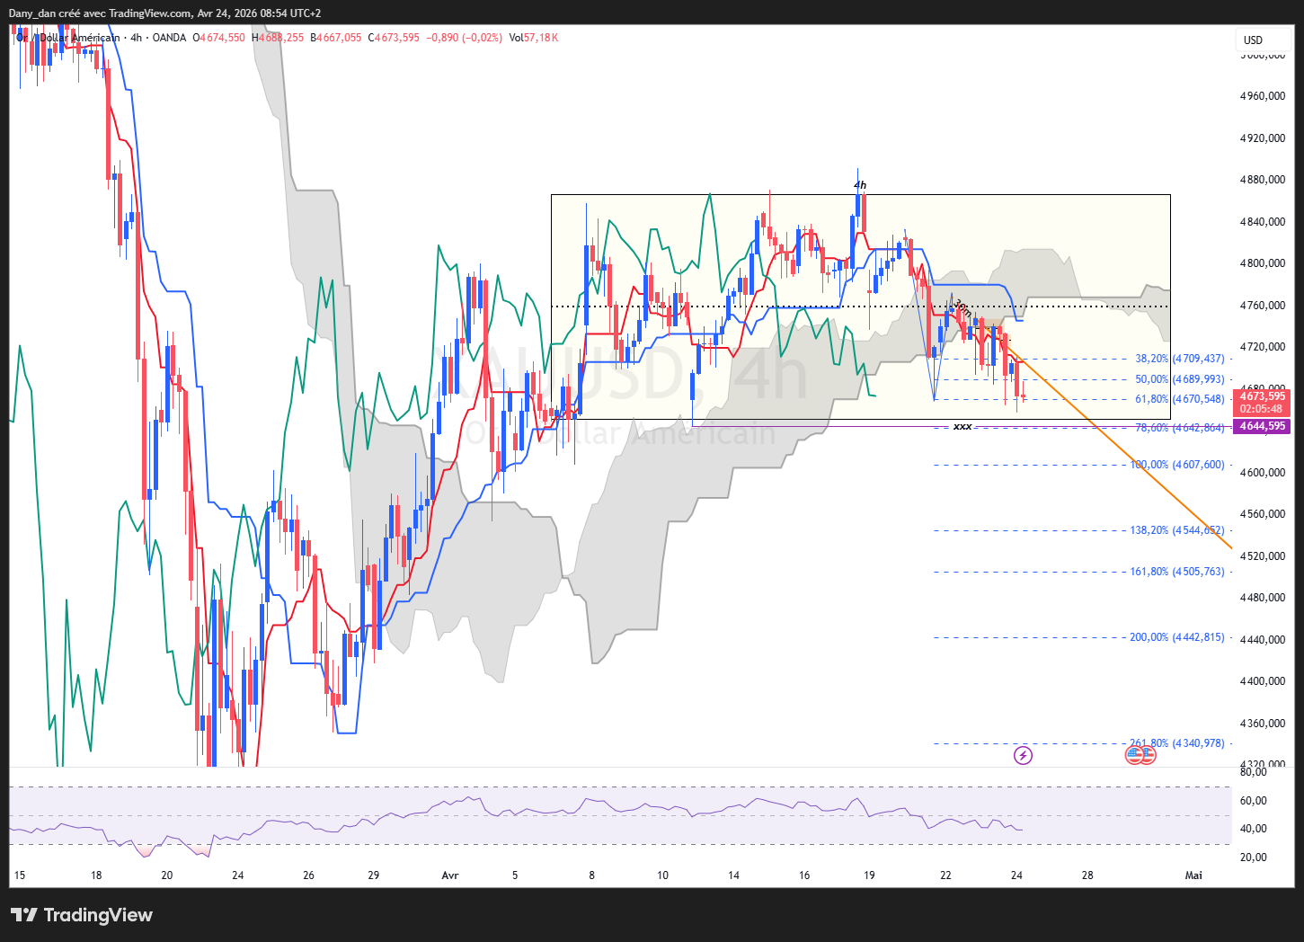Click the header text 'Dany_dan créé avec TradingView.com'

[x=101, y=13]
